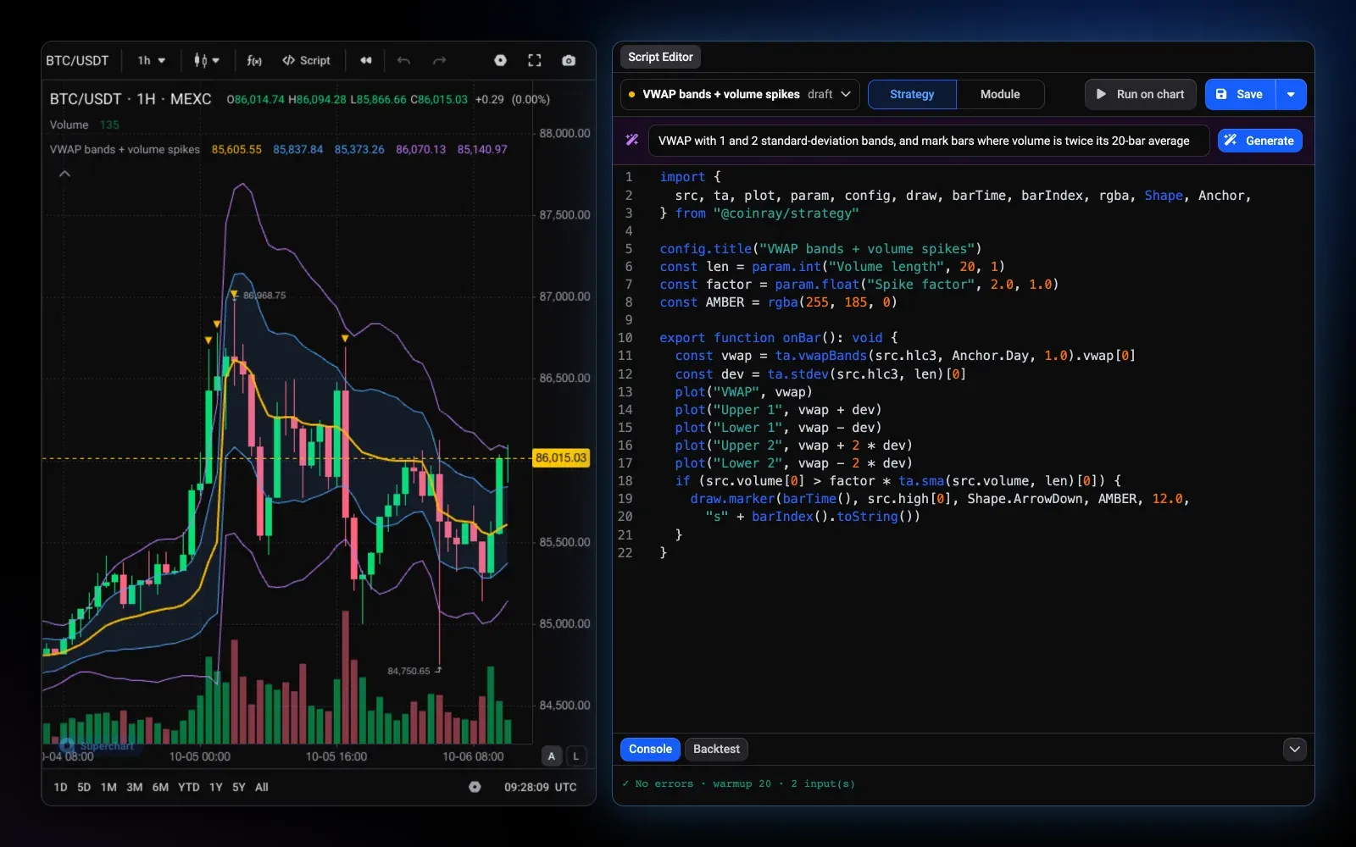Click line number 18 in the gutter

coord(625,480)
